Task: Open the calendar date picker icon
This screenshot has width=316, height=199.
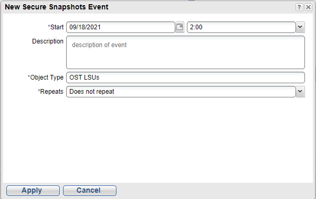Action: (x=180, y=27)
